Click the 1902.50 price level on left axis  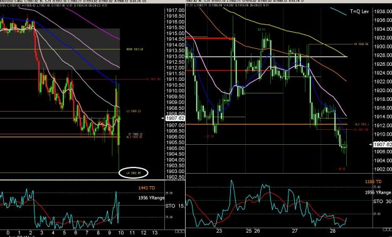tap(175, 177)
